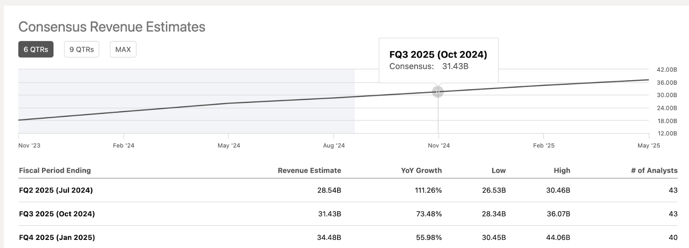Select the FQ3 2025 (Oct 2024) table row label

click(57, 214)
